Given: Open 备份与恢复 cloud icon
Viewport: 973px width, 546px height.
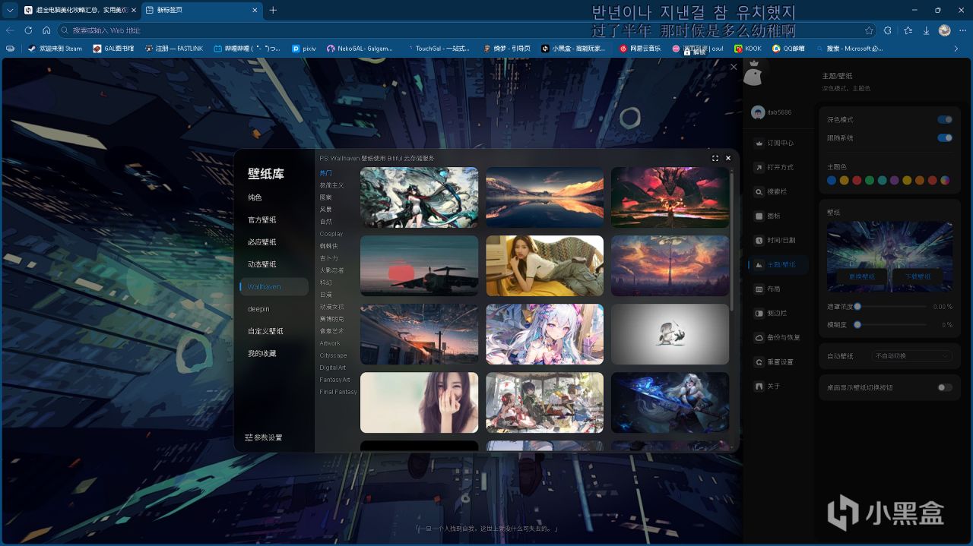Looking at the screenshot, I should [759, 337].
